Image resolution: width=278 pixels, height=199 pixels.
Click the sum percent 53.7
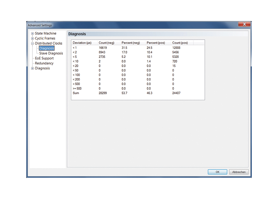124,93
